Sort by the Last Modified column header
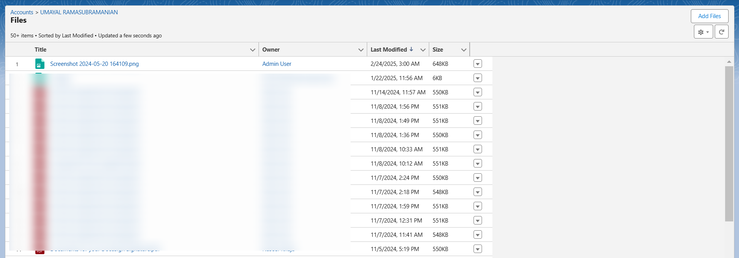This screenshot has width=739, height=258. (389, 50)
